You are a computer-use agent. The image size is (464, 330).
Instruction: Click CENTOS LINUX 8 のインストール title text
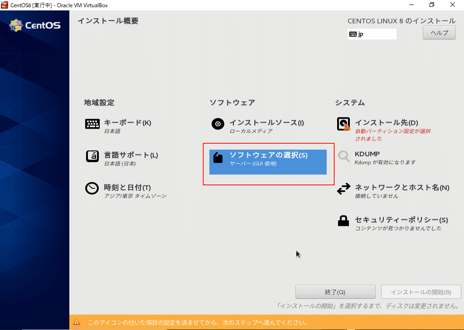[x=401, y=21]
